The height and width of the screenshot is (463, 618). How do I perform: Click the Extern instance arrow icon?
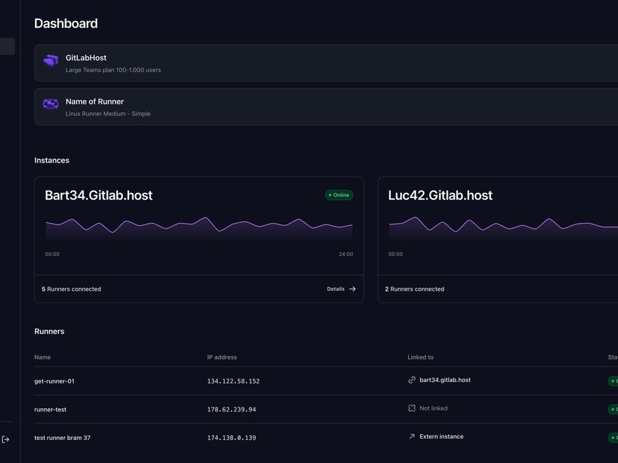pyautogui.click(x=412, y=436)
